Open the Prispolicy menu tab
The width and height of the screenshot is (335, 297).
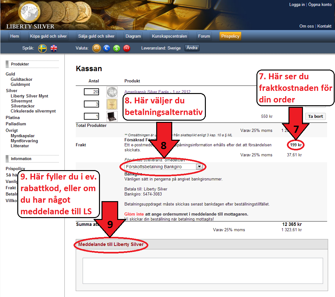coord(230,36)
